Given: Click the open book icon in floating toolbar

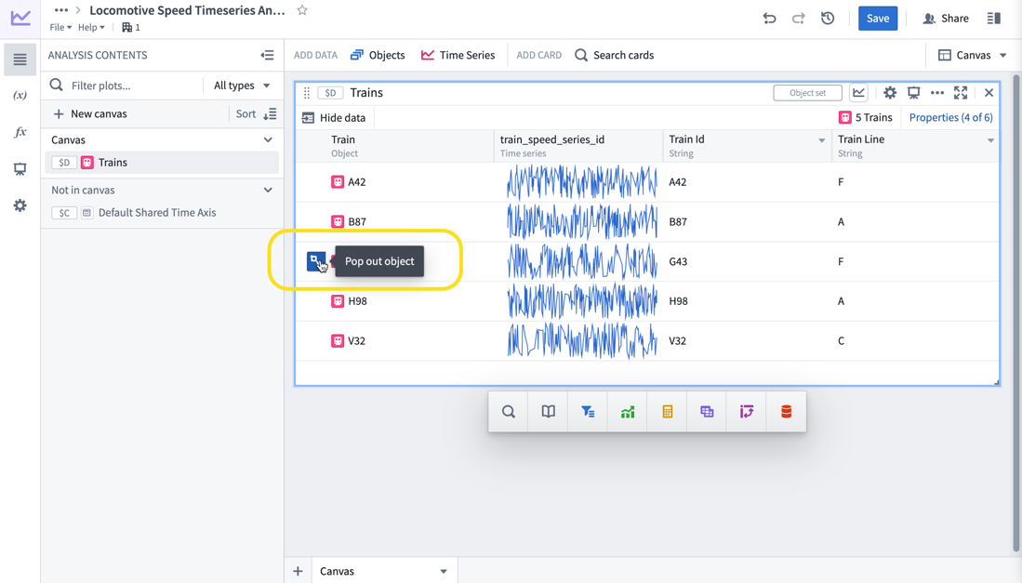Looking at the screenshot, I should tap(548, 412).
